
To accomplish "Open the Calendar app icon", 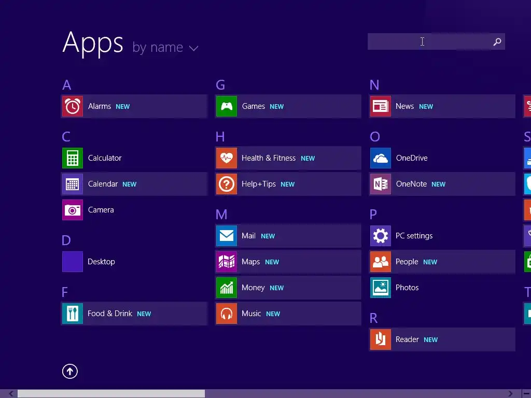I will tap(73, 184).
